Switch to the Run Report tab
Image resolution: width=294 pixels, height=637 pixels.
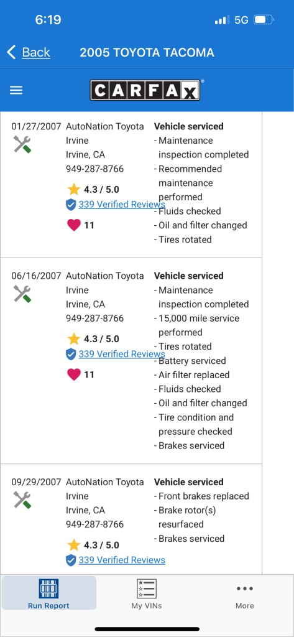point(48,593)
